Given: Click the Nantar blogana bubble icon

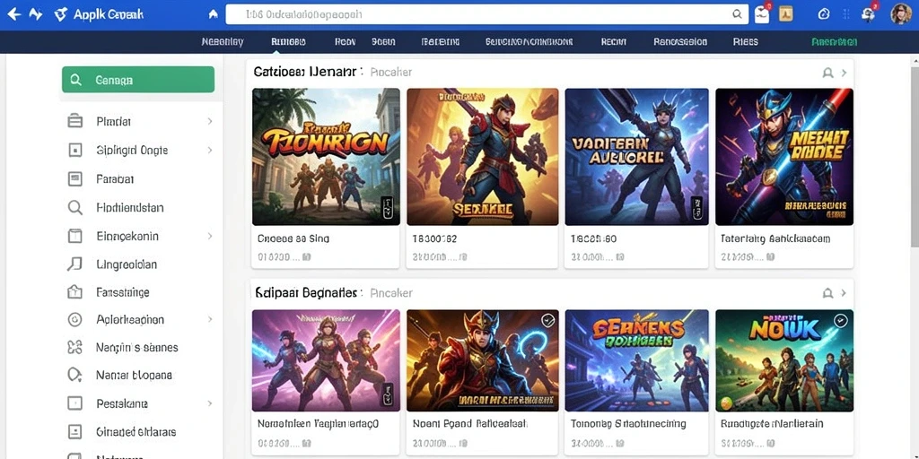Looking at the screenshot, I should (75, 375).
